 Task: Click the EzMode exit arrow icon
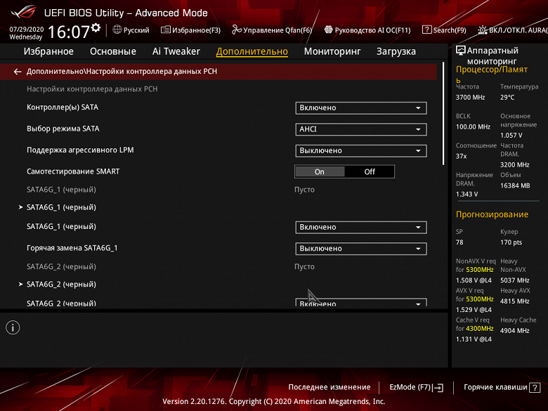(438, 388)
